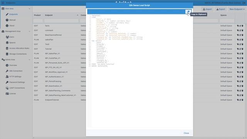This screenshot has width=247, height=139.
Task: Focus the Spaces filter input
Action: click(227, 20)
